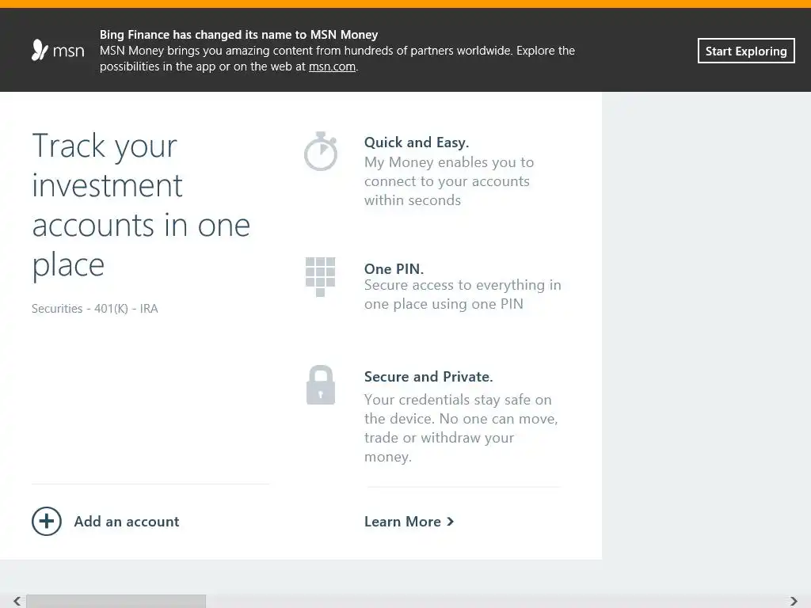Click 'Track your investment accounts' headline
Viewport: 811px width, 608px height.
pyautogui.click(x=141, y=205)
